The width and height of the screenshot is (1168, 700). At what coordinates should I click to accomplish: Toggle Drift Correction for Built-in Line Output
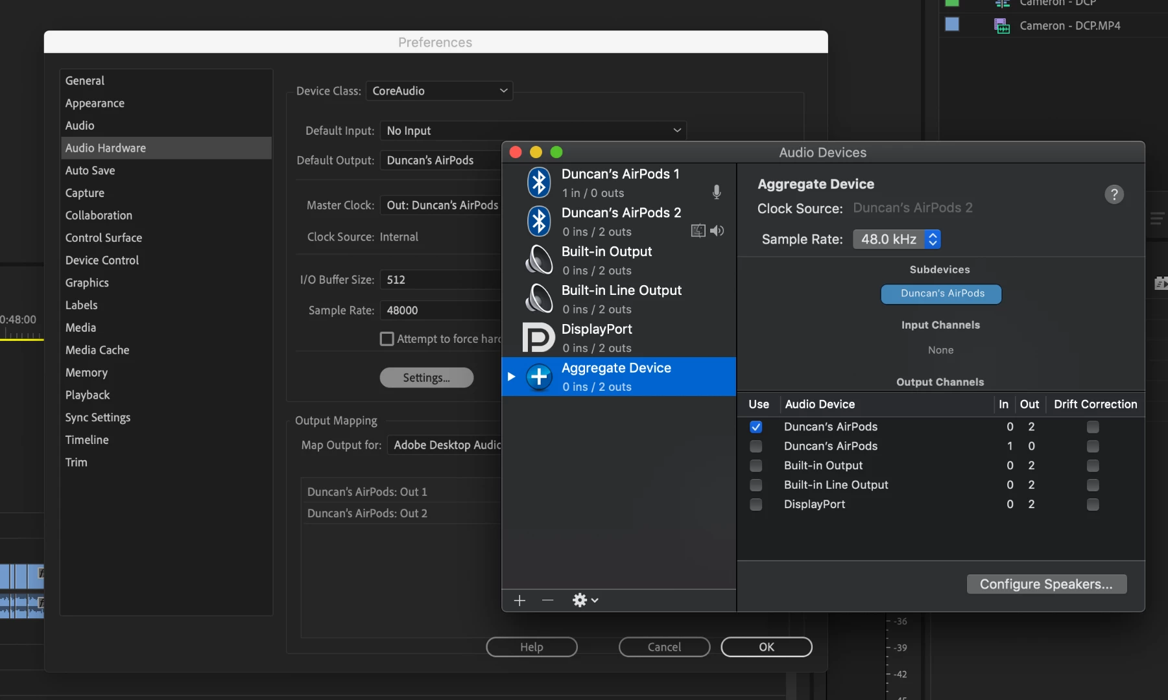pyautogui.click(x=1093, y=485)
